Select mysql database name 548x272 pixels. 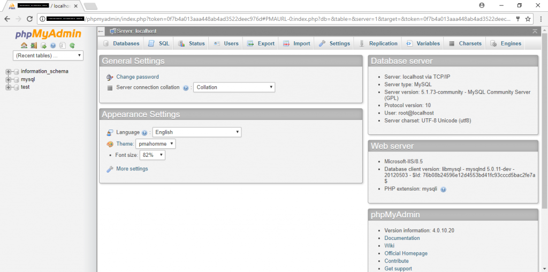pos(28,79)
